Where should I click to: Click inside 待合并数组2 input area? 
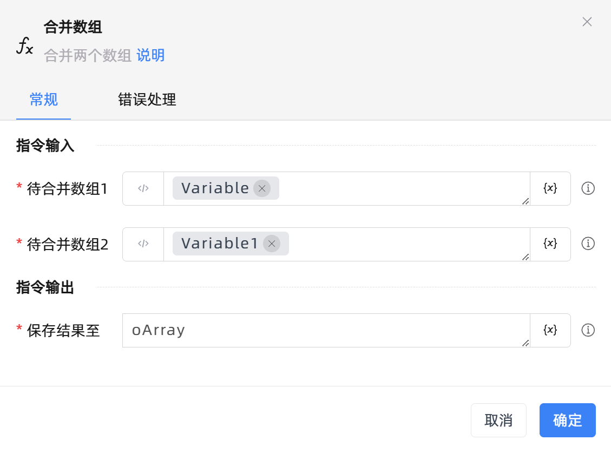tap(406, 244)
